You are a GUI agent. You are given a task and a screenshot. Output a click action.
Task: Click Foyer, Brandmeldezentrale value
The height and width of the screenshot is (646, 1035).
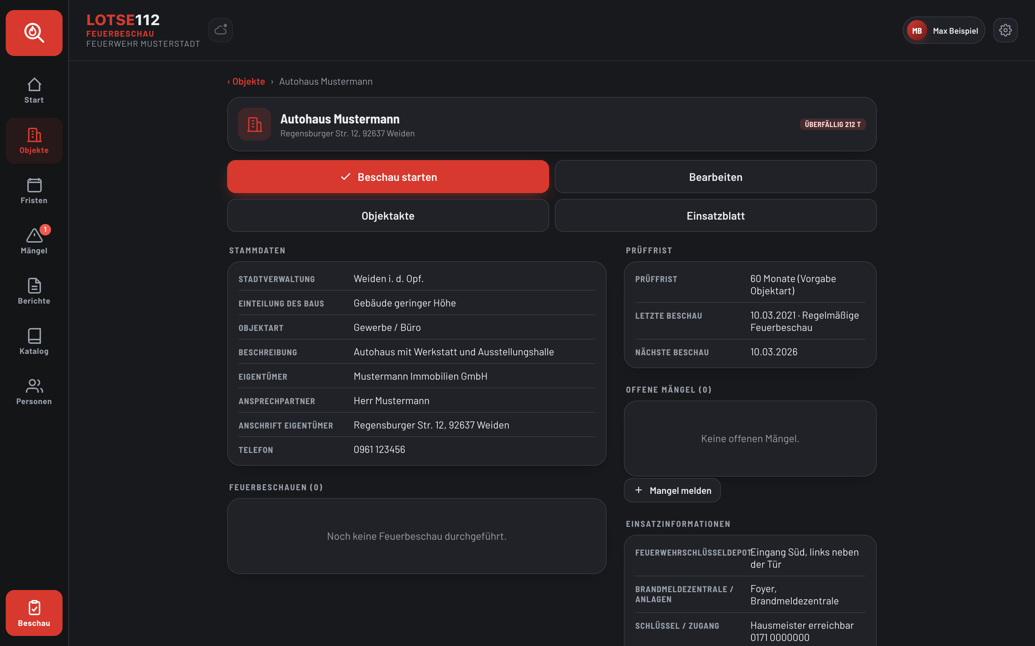click(x=794, y=595)
